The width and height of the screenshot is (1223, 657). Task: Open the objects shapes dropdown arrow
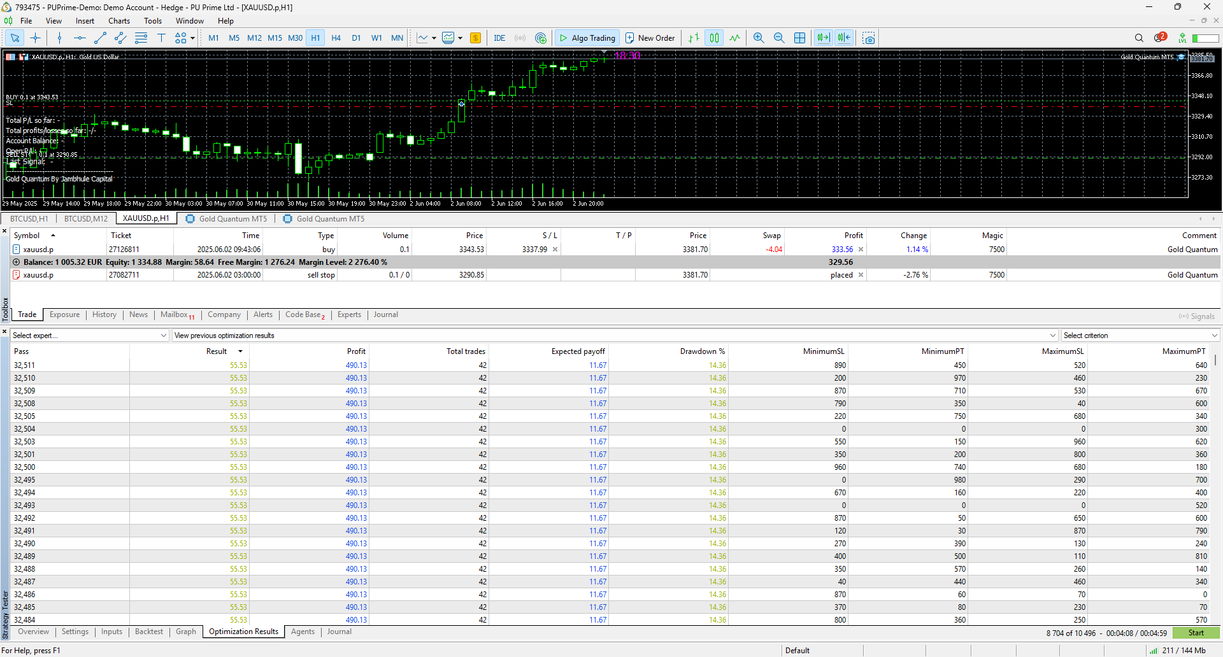[x=192, y=38]
